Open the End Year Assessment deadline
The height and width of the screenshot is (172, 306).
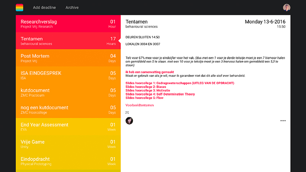coord(68,127)
